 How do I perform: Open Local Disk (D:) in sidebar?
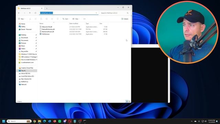click(27, 76)
